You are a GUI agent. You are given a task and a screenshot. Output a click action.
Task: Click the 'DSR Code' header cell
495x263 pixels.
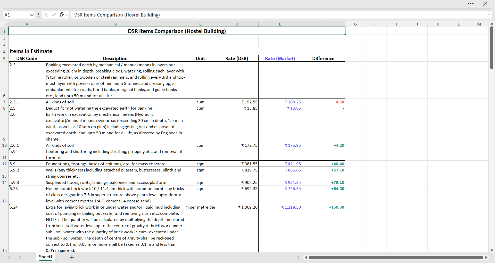(27, 58)
